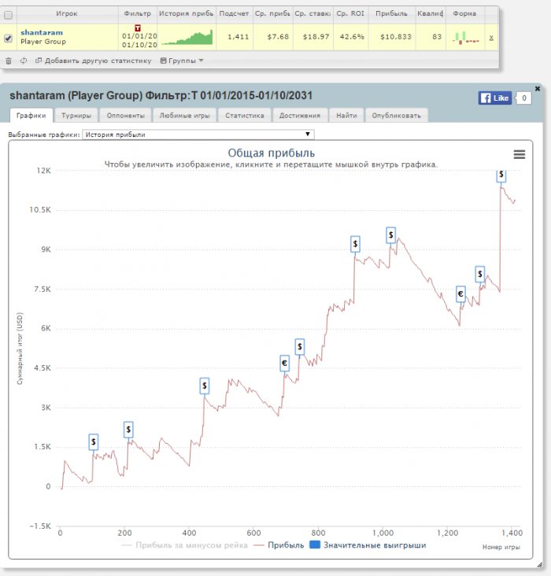Click the € win marker near game 1,240
The width and height of the screenshot is (551, 576).
[x=460, y=294]
